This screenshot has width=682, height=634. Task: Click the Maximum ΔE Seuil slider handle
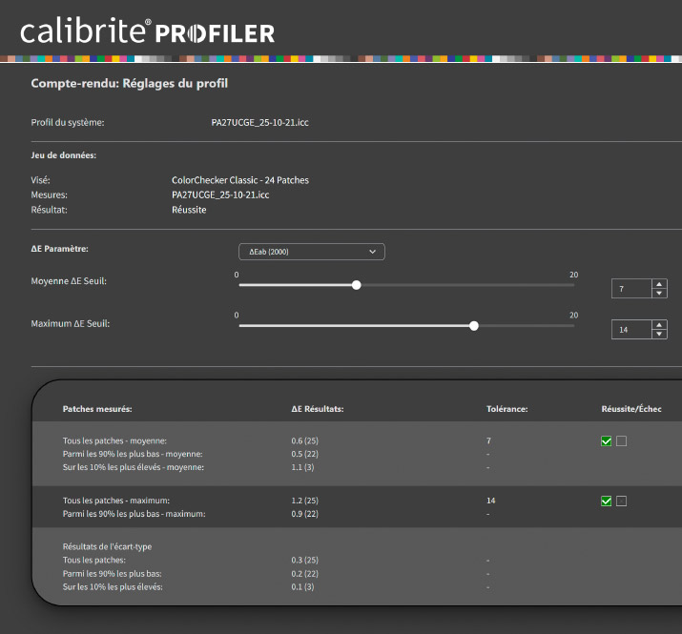click(x=474, y=325)
